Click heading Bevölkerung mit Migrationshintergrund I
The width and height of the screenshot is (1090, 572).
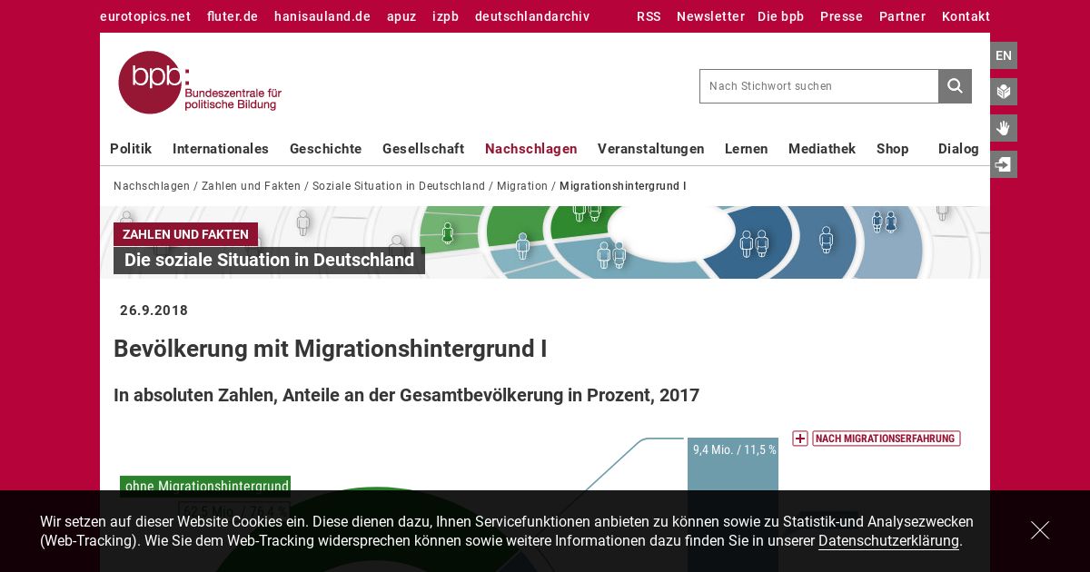click(331, 350)
